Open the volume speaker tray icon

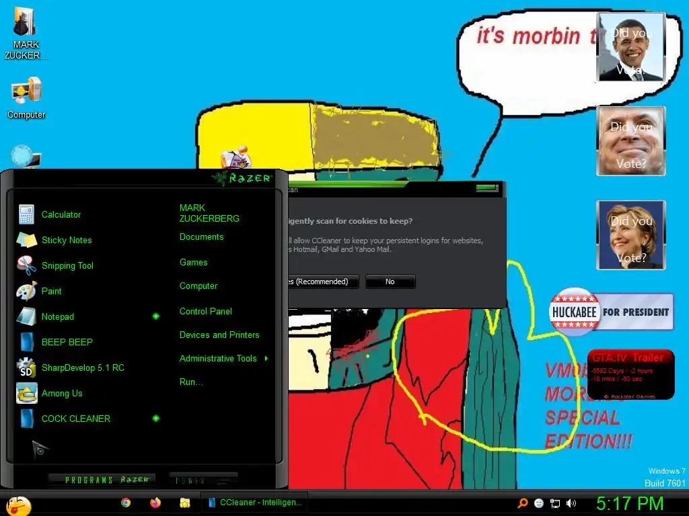pos(571,503)
